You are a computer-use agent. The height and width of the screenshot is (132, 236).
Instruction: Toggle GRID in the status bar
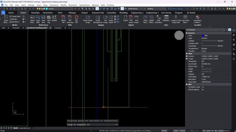(159, 131)
